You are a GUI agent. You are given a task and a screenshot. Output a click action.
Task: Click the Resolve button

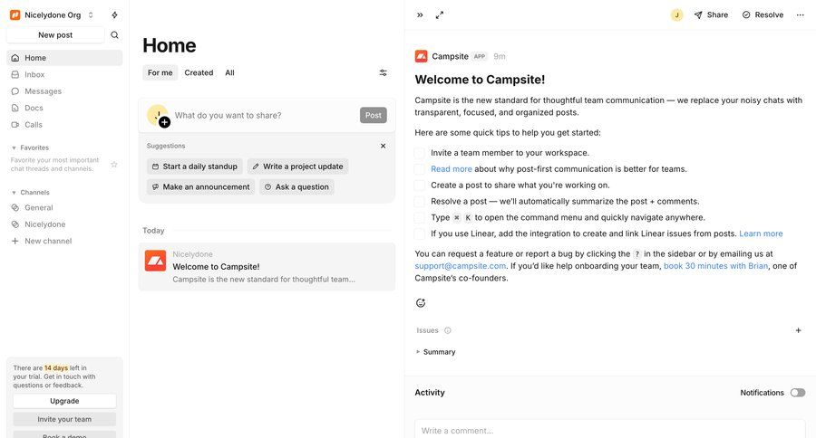[x=763, y=15]
